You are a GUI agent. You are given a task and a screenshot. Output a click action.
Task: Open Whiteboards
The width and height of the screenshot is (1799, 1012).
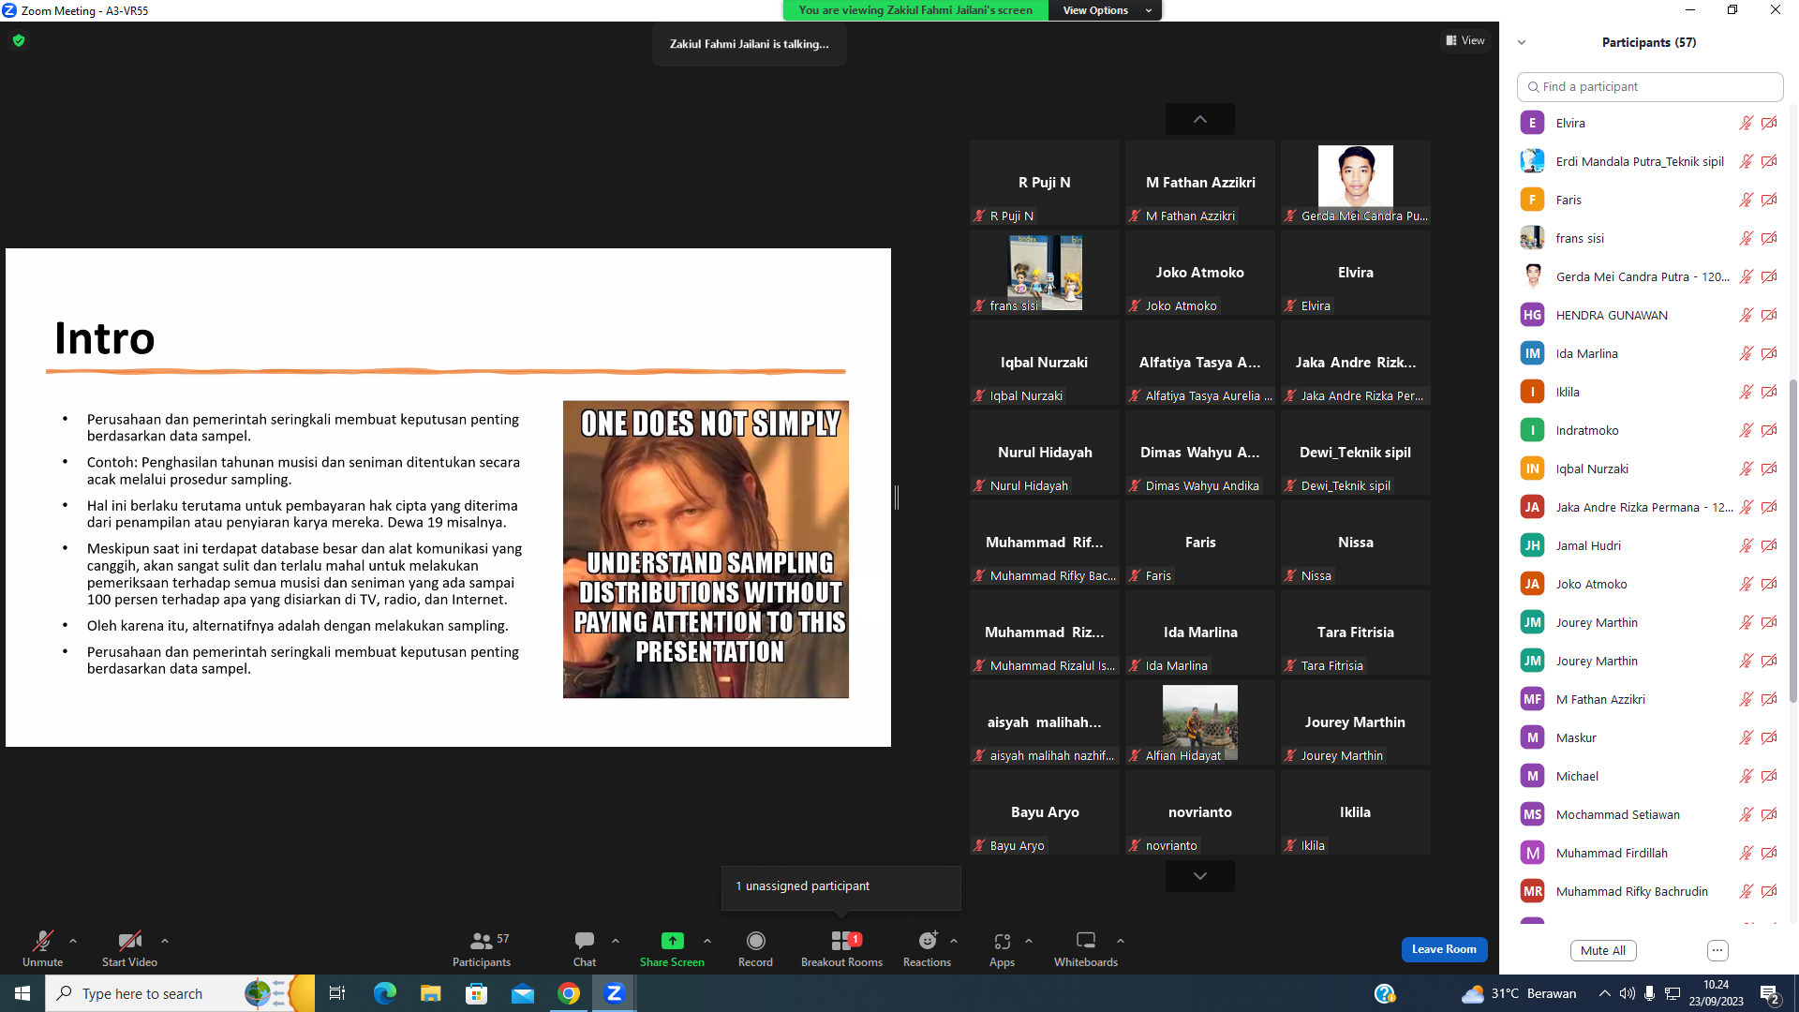coord(1086,948)
